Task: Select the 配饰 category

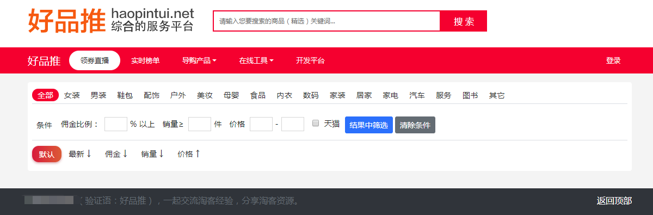Action: click(152, 95)
